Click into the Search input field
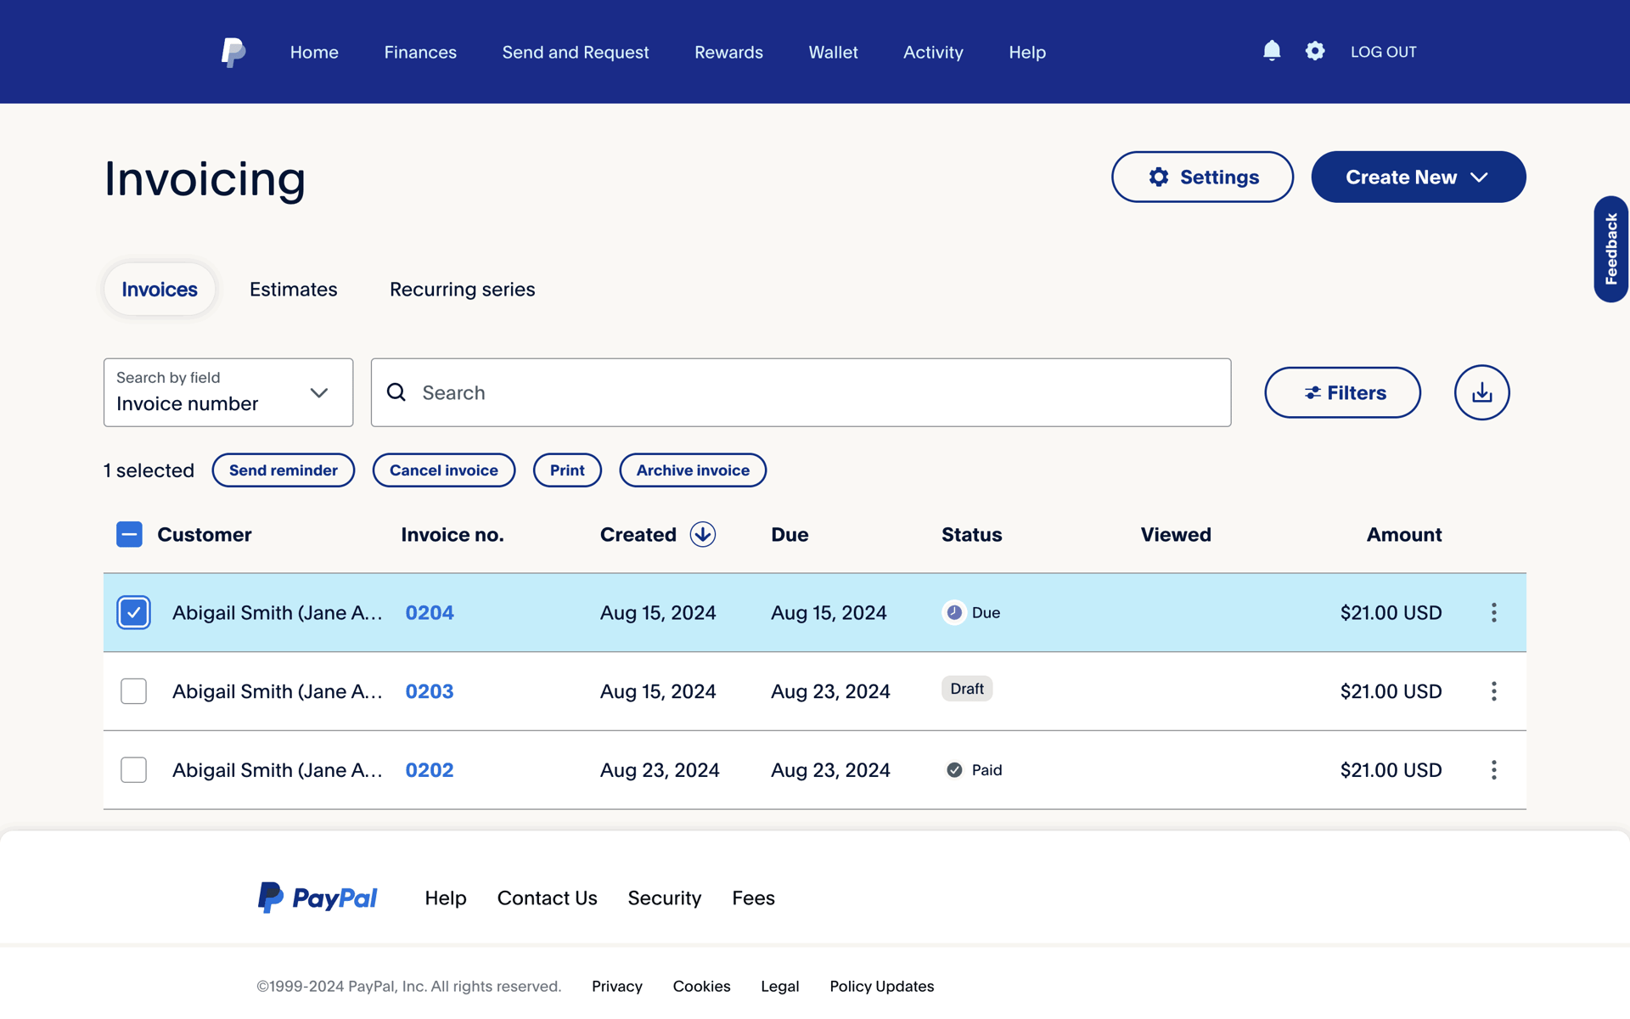 [x=801, y=392]
